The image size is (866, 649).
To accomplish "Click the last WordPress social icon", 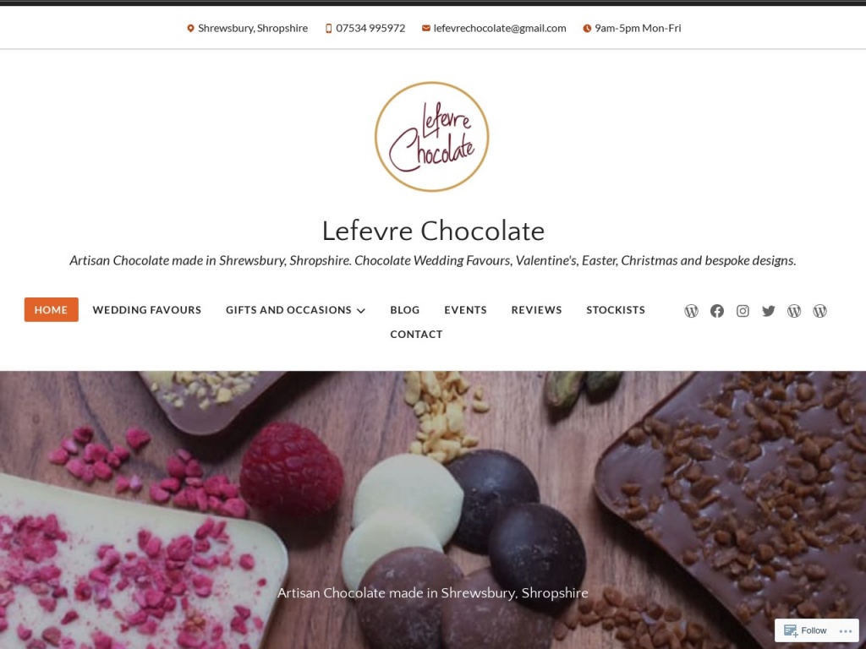I will [819, 311].
